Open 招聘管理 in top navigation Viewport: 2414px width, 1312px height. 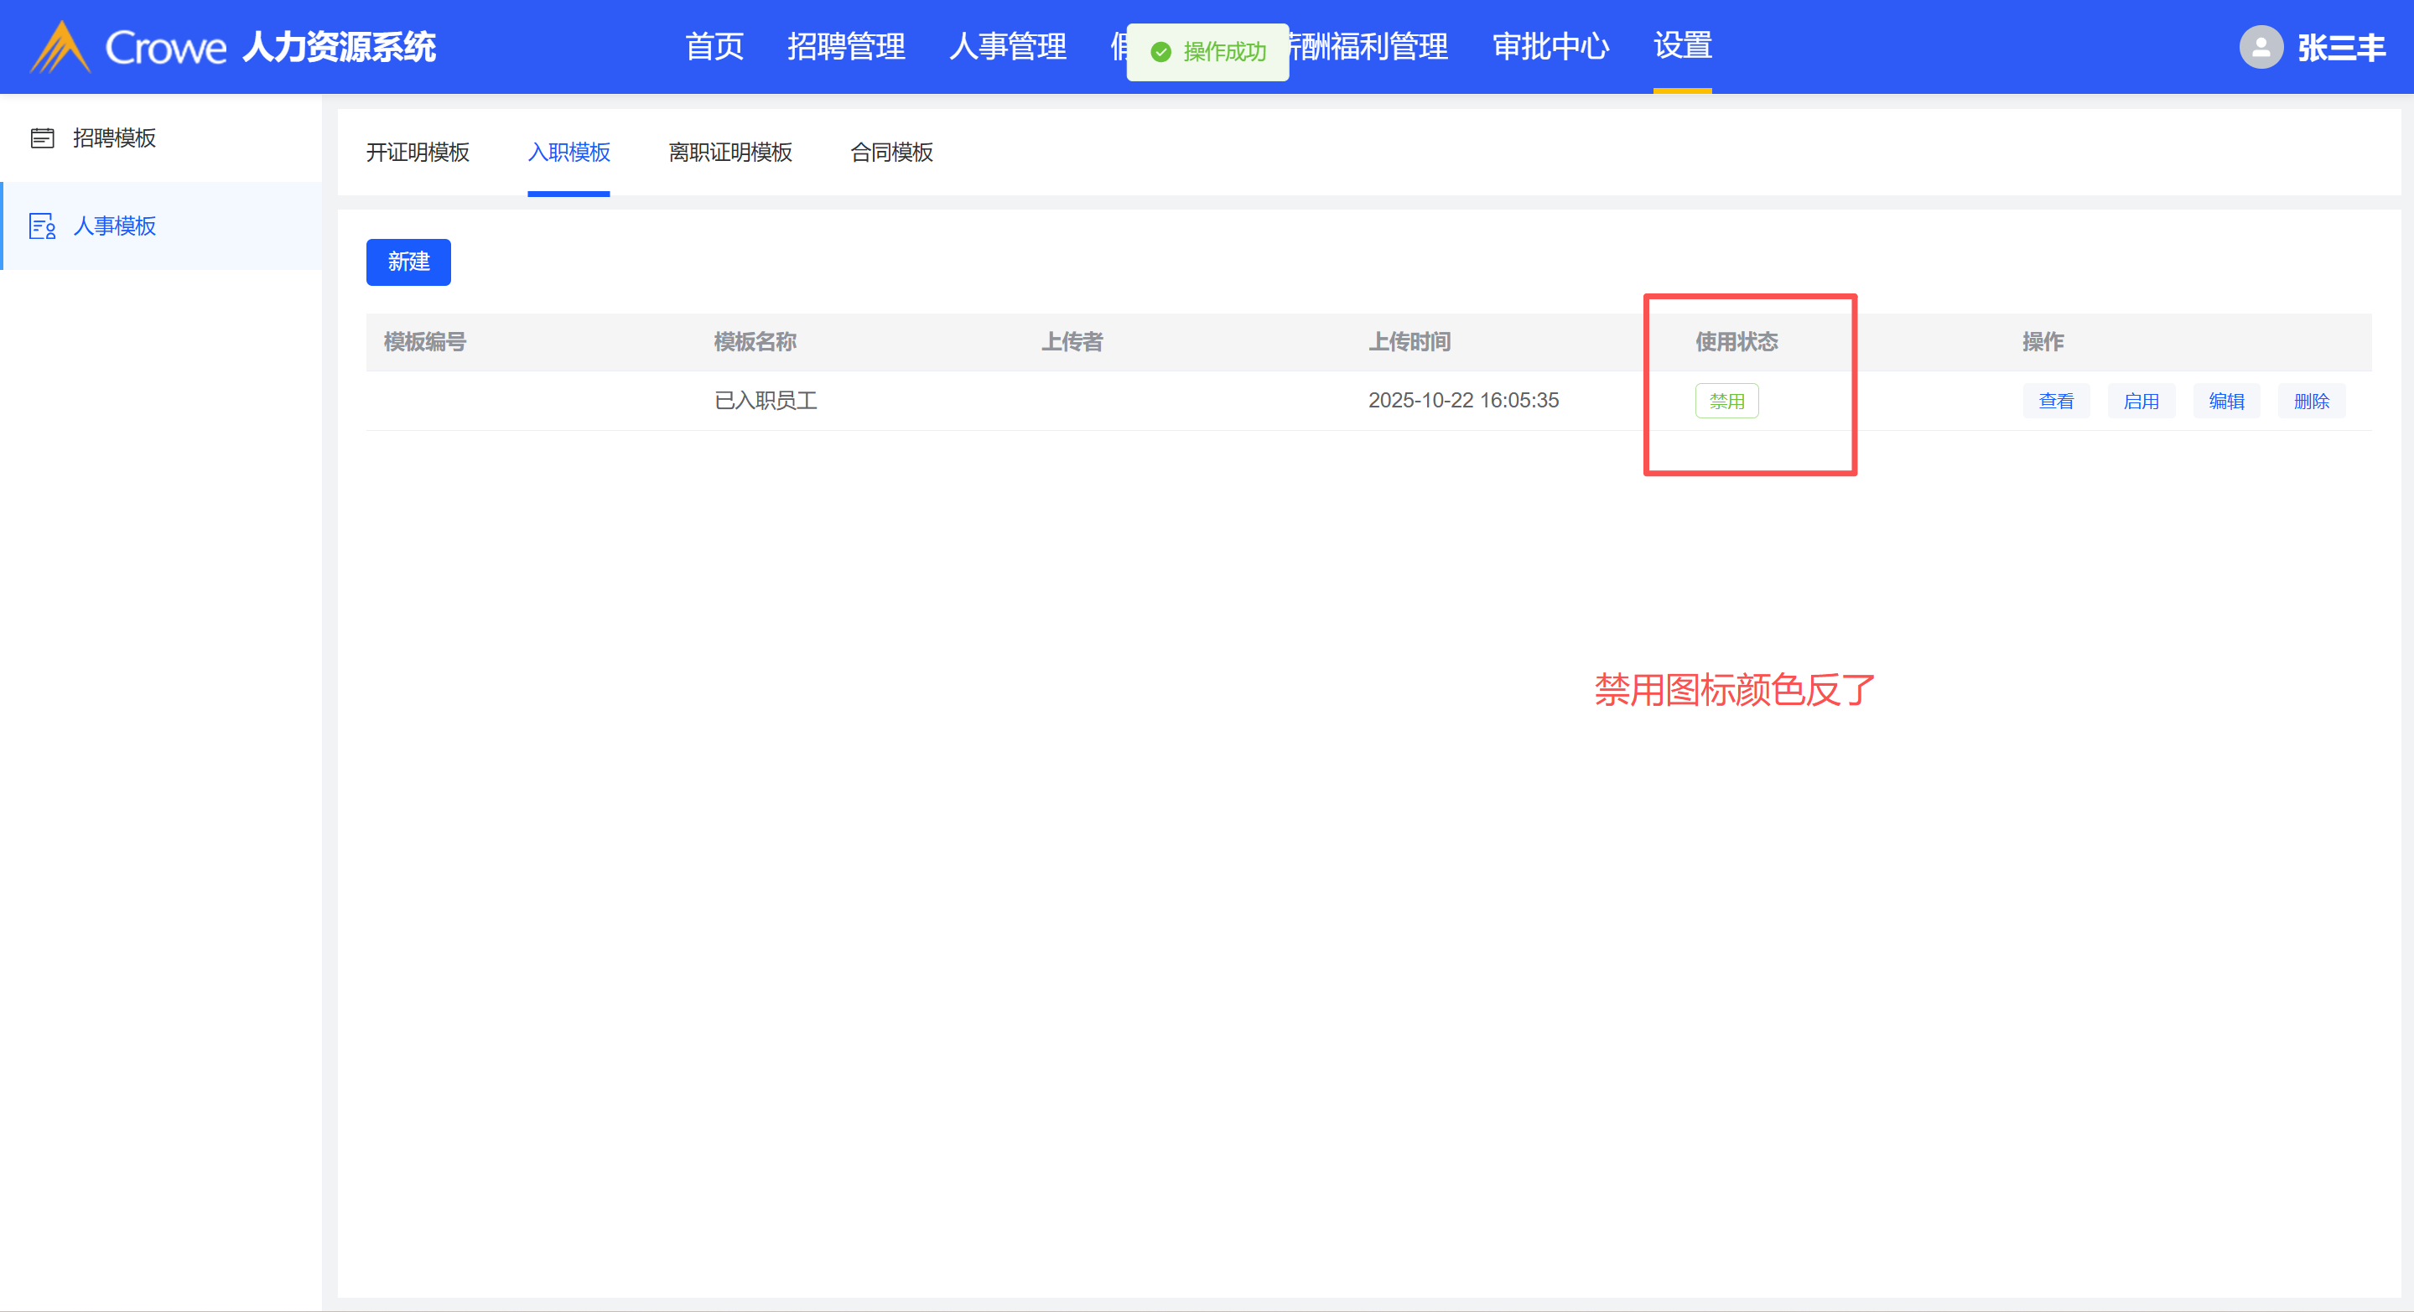(x=845, y=46)
